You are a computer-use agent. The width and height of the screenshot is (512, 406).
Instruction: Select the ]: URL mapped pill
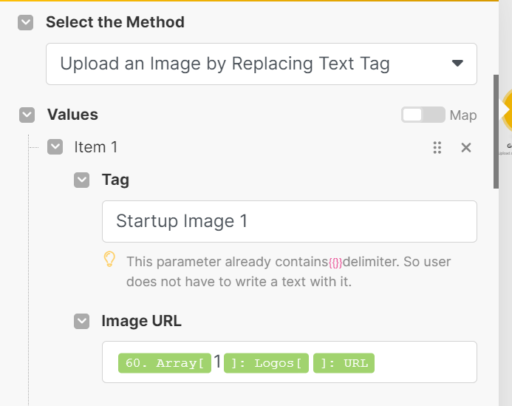(344, 362)
